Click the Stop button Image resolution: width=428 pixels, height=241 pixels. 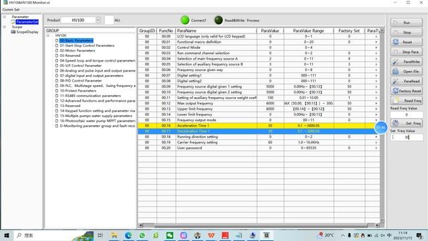click(x=406, y=33)
